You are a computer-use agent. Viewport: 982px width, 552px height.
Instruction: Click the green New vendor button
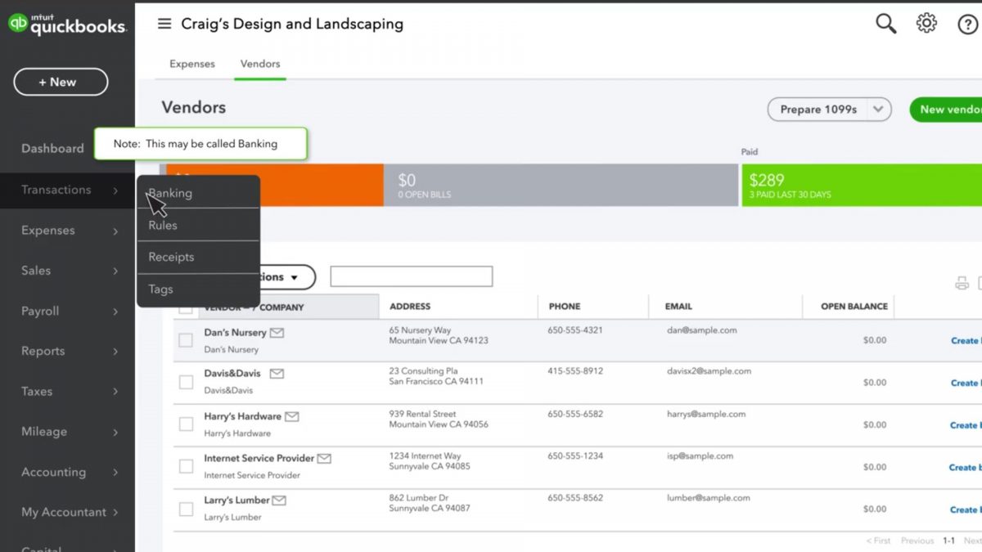pyautogui.click(x=946, y=110)
